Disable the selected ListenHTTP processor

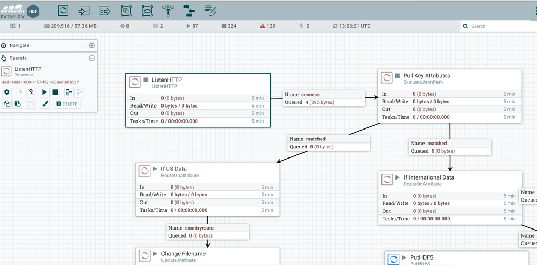(x=32, y=92)
